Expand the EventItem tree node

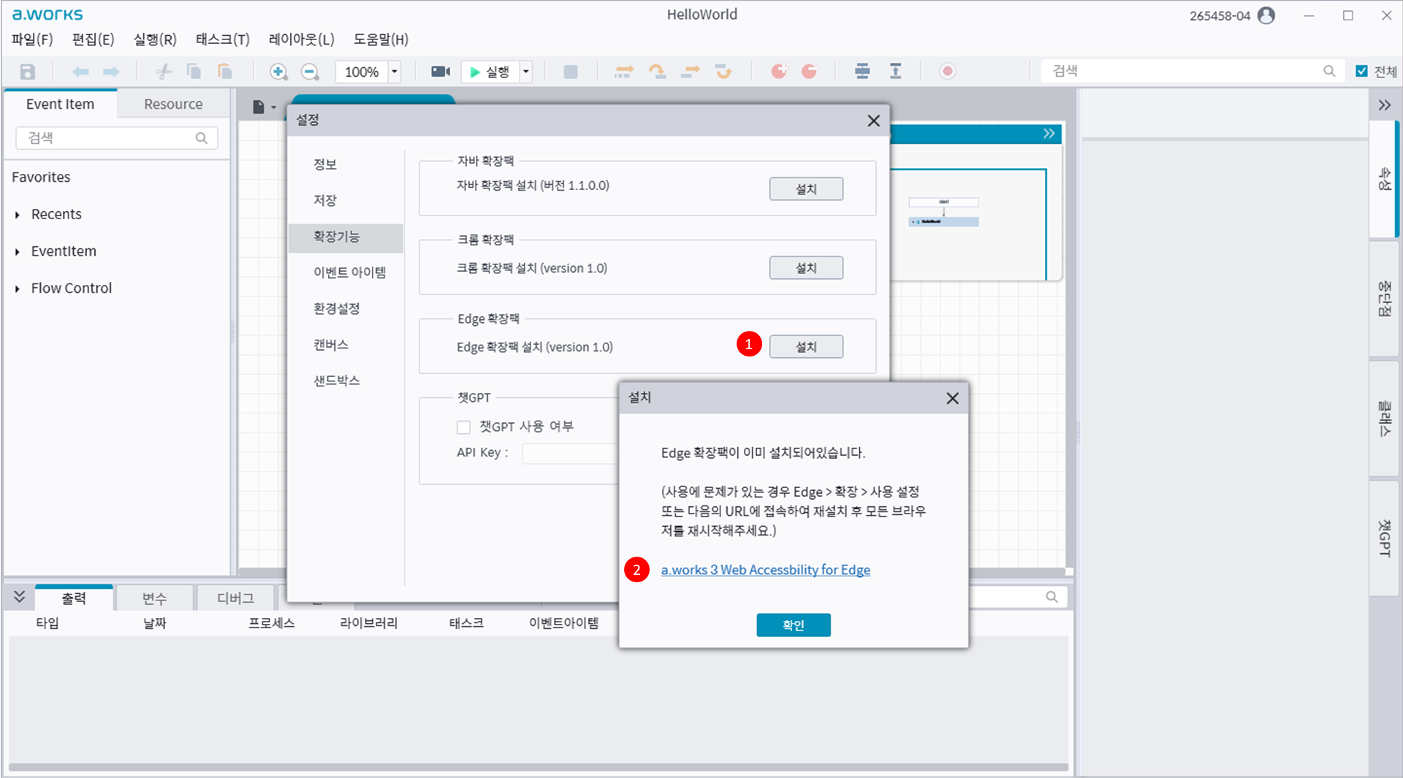17,252
